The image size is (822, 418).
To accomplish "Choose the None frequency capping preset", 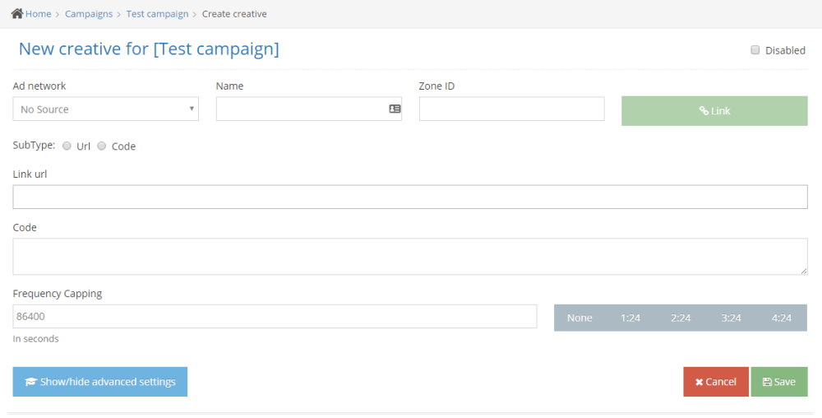I will pos(580,318).
